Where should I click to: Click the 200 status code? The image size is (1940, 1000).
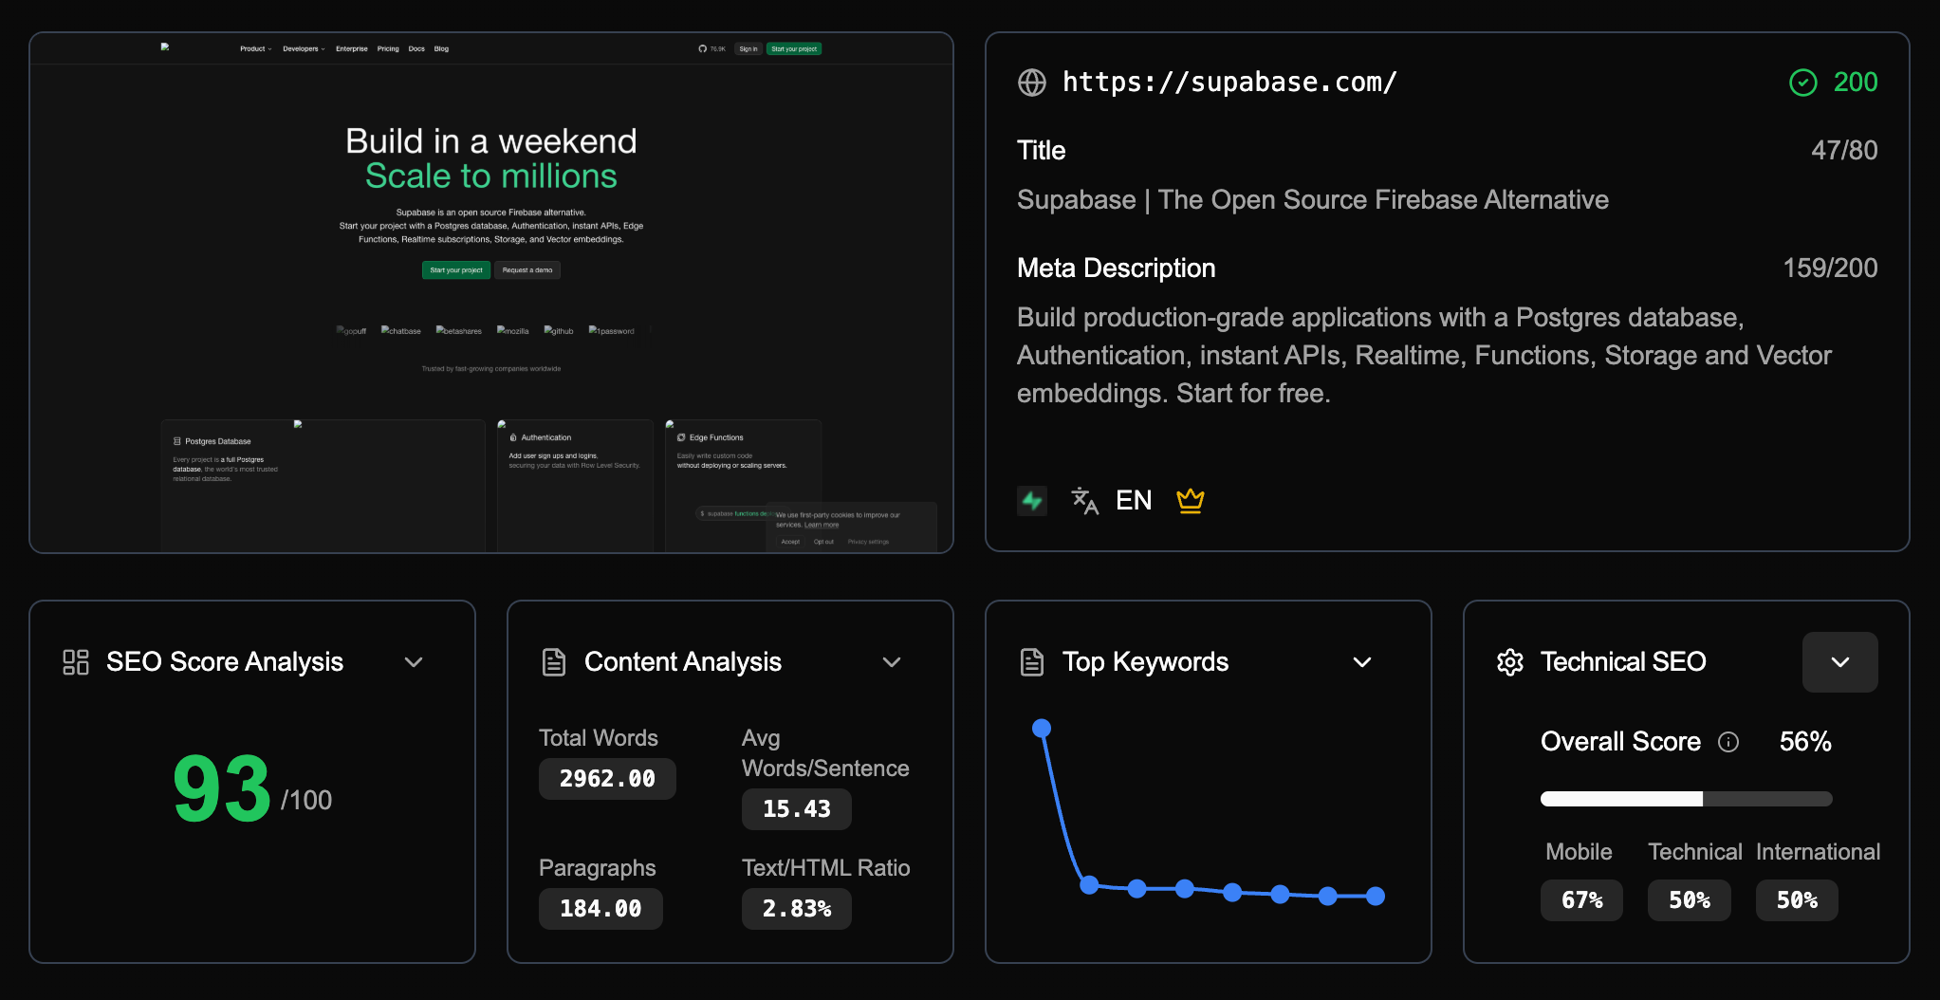1856,83
